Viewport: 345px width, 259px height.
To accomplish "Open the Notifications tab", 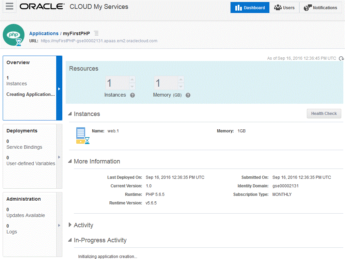I will pyautogui.click(x=320, y=8).
